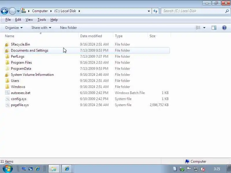Expand the arrow after (C:) Local Disk
Screen dimensions: 231x173
pyautogui.click(x=79, y=11)
